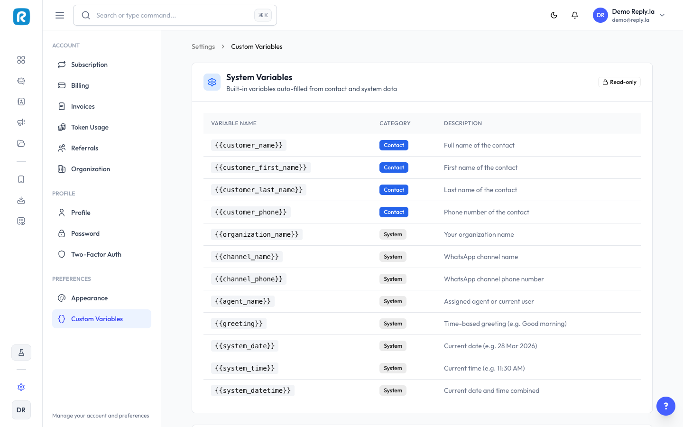Click the {{system_datetime}} variable
The image size is (683, 427).
(253, 390)
